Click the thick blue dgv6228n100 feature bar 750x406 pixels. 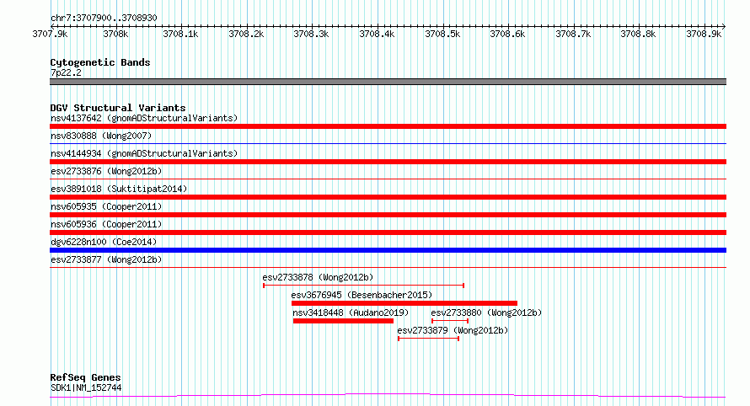click(388, 250)
